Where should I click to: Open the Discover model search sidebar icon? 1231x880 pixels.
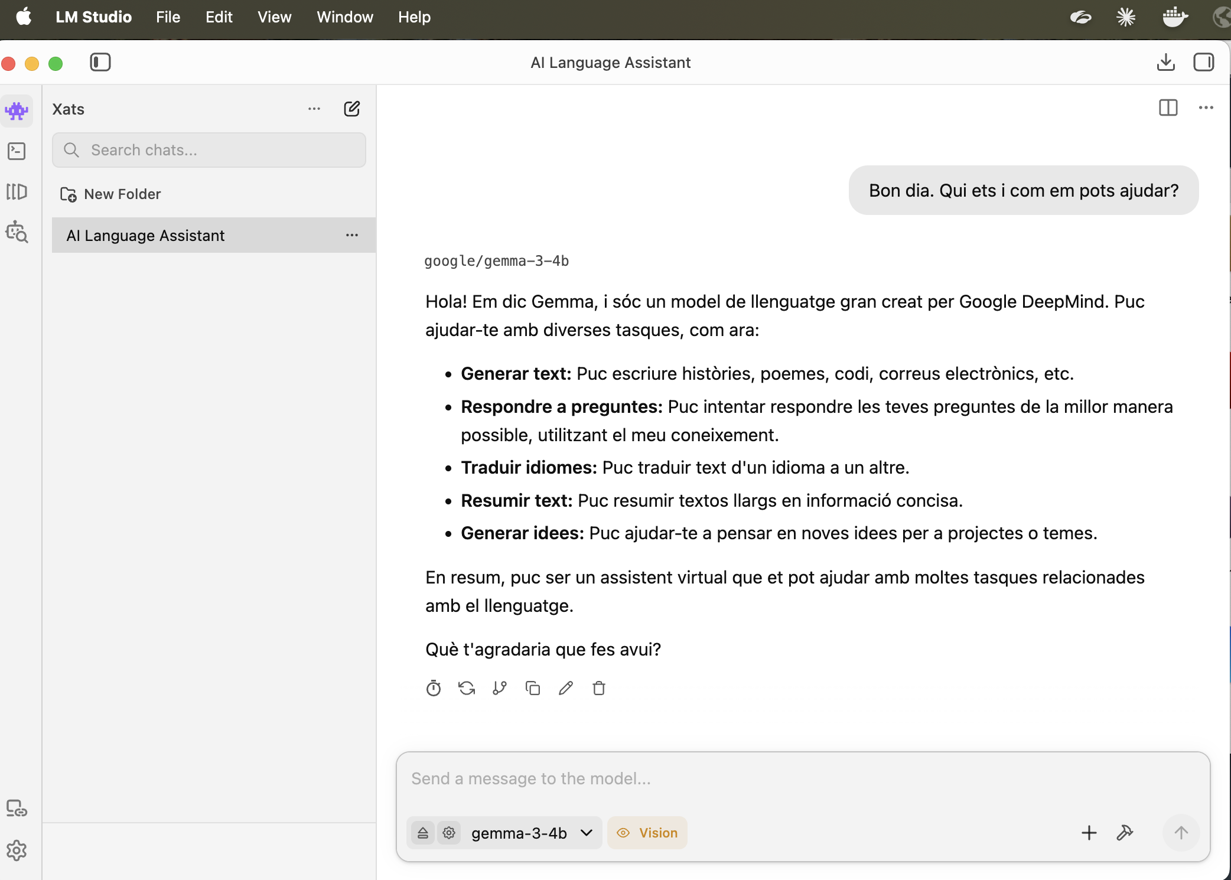17,232
